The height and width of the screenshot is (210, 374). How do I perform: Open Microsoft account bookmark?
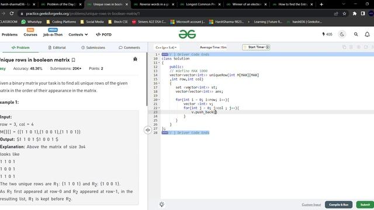188,22
